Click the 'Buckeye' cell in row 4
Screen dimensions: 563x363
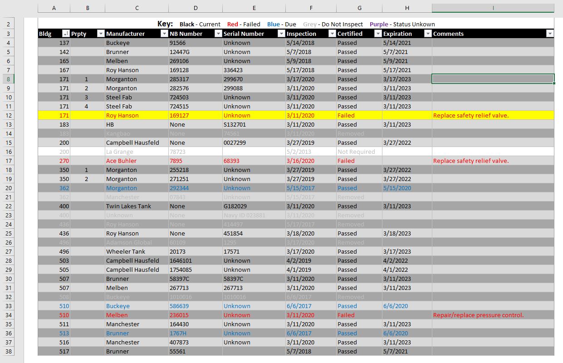pyautogui.click(x=137, y=43)
